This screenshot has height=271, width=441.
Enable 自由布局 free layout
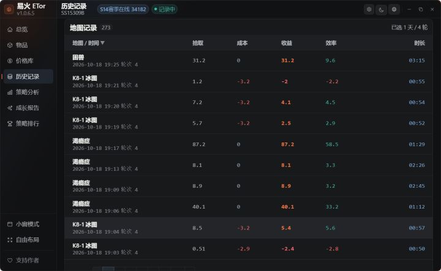pyautogui.click(x=28, y=240)
